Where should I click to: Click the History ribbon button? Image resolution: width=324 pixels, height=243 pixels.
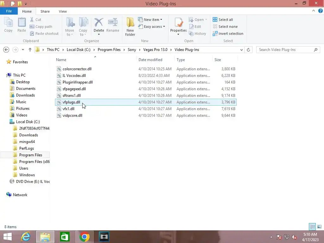(197, 34)
